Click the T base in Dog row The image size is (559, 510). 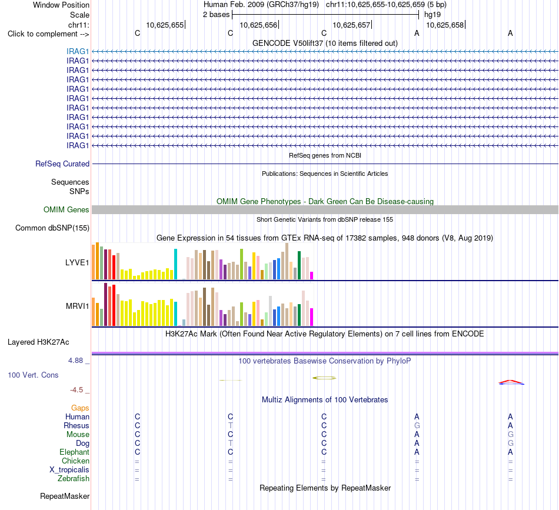(230, 443)
